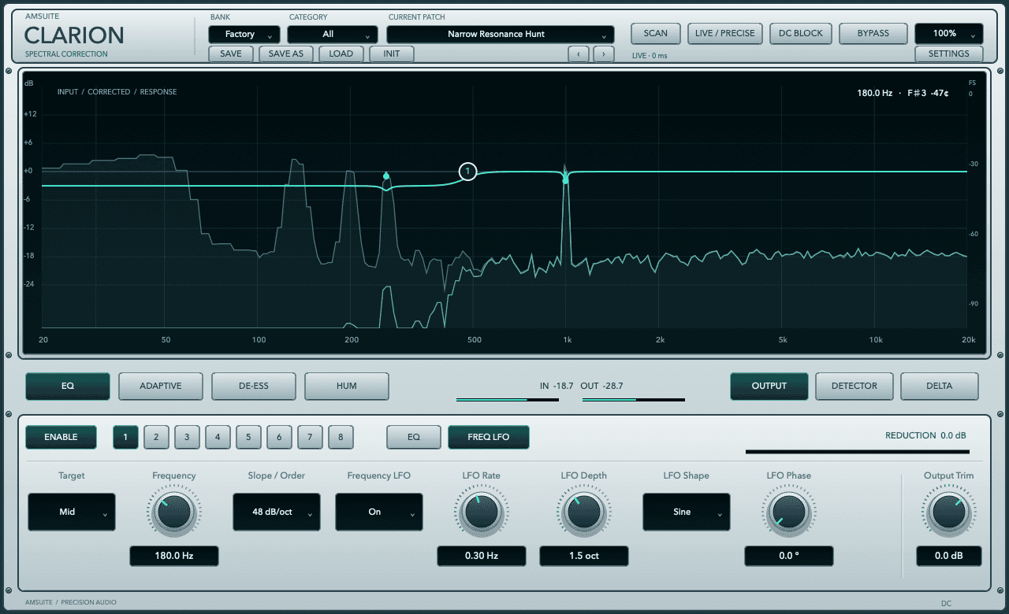Switch to the ADAPTIVE tab
Screen dimensions: 1009x614
click(161, 386)
